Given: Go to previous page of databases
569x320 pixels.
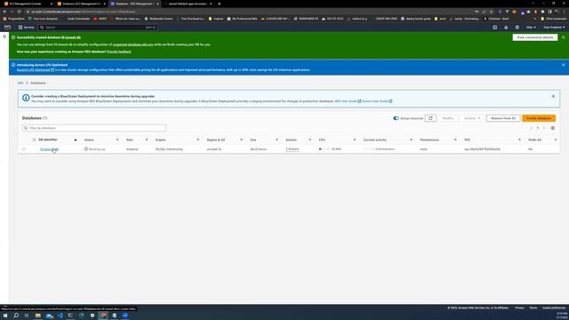Looking at the screenshot, I should coord(532,128).
